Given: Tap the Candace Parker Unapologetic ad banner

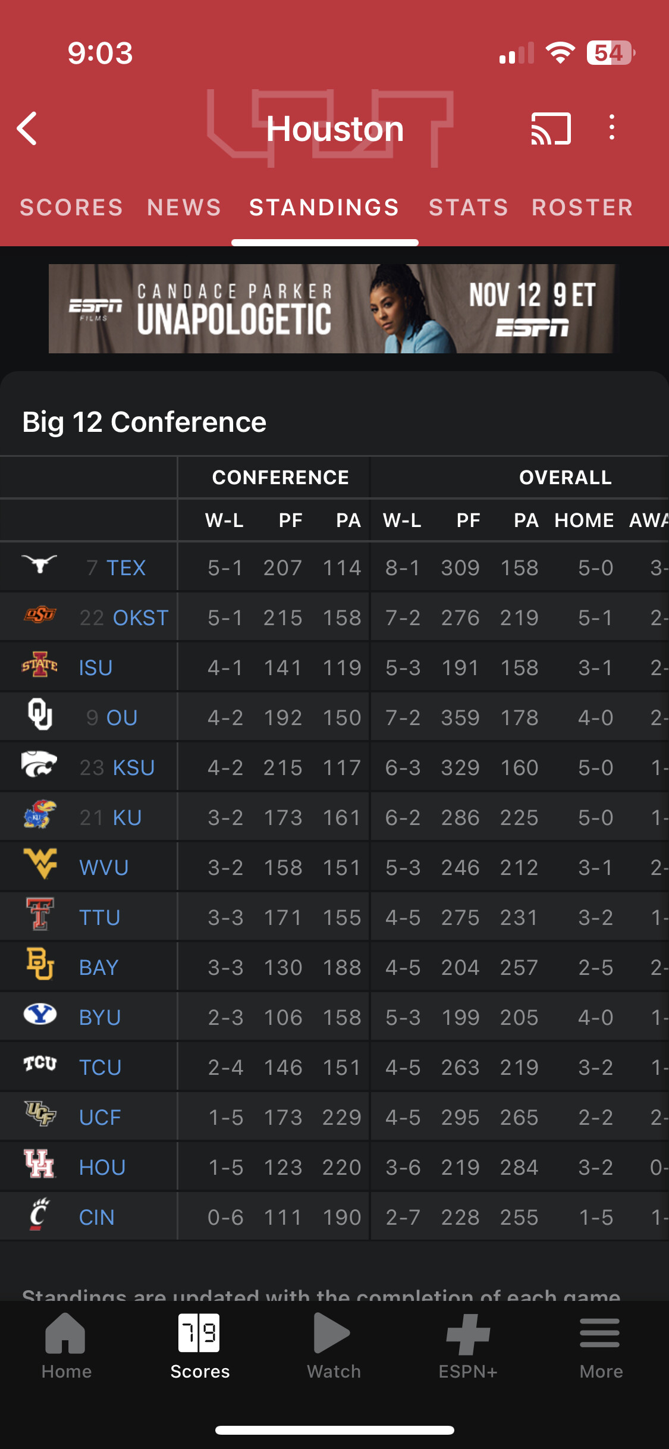Looking at the screenshot, I should 334,309.
